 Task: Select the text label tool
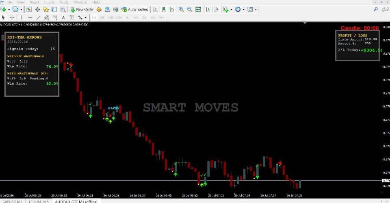63,17
